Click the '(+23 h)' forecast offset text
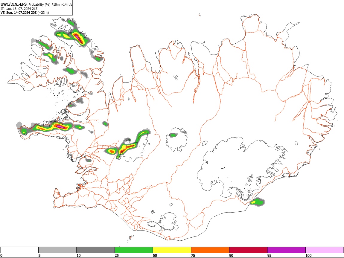This screenshot has width=344, height=258. [43, 13]
